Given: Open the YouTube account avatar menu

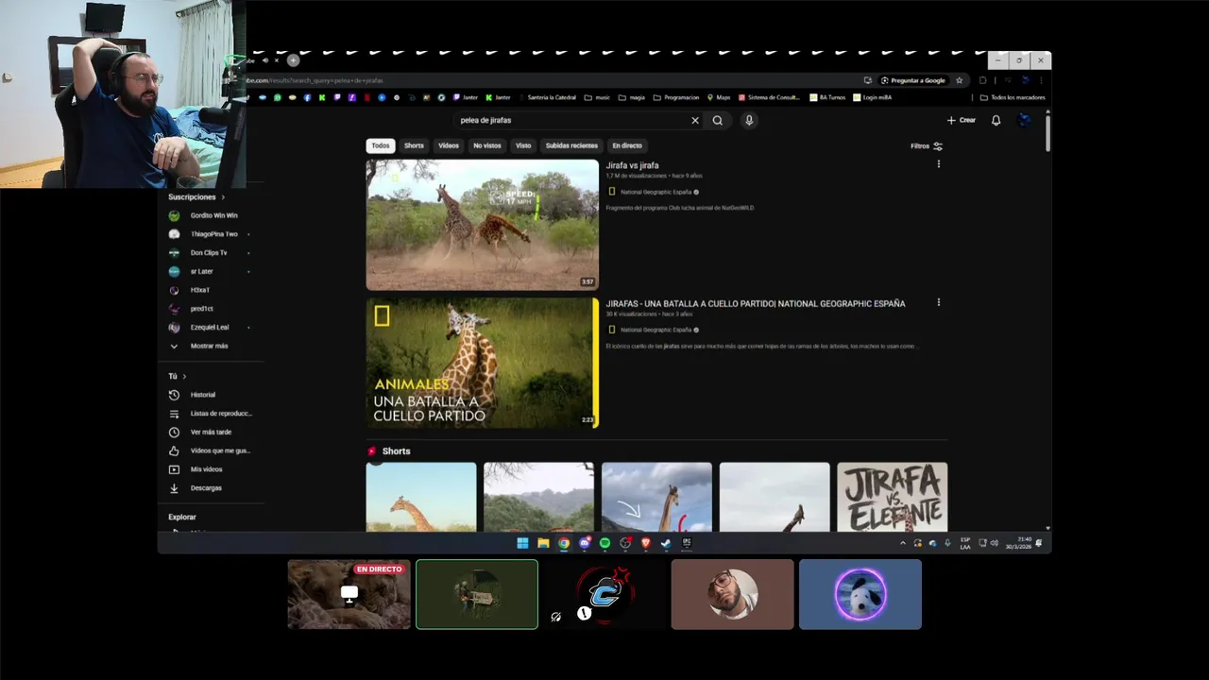Looking at the screenshot, I should click(1024, 120).
